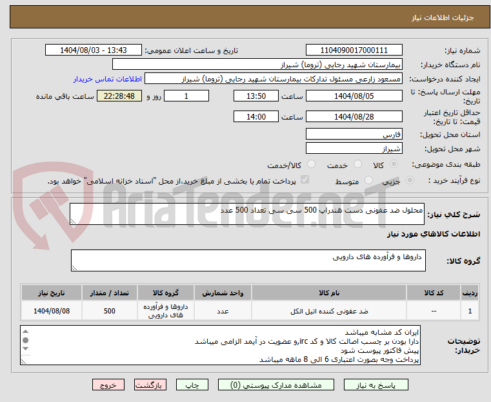Click the واحد شمارش column header
This screenshot has width=491, height=402.
[223, 293]
